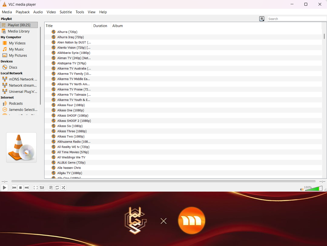Select Alkarma TV Australia entry
Image resolution: width=327 pixels, height=246 pixels.
coord(183,69)
